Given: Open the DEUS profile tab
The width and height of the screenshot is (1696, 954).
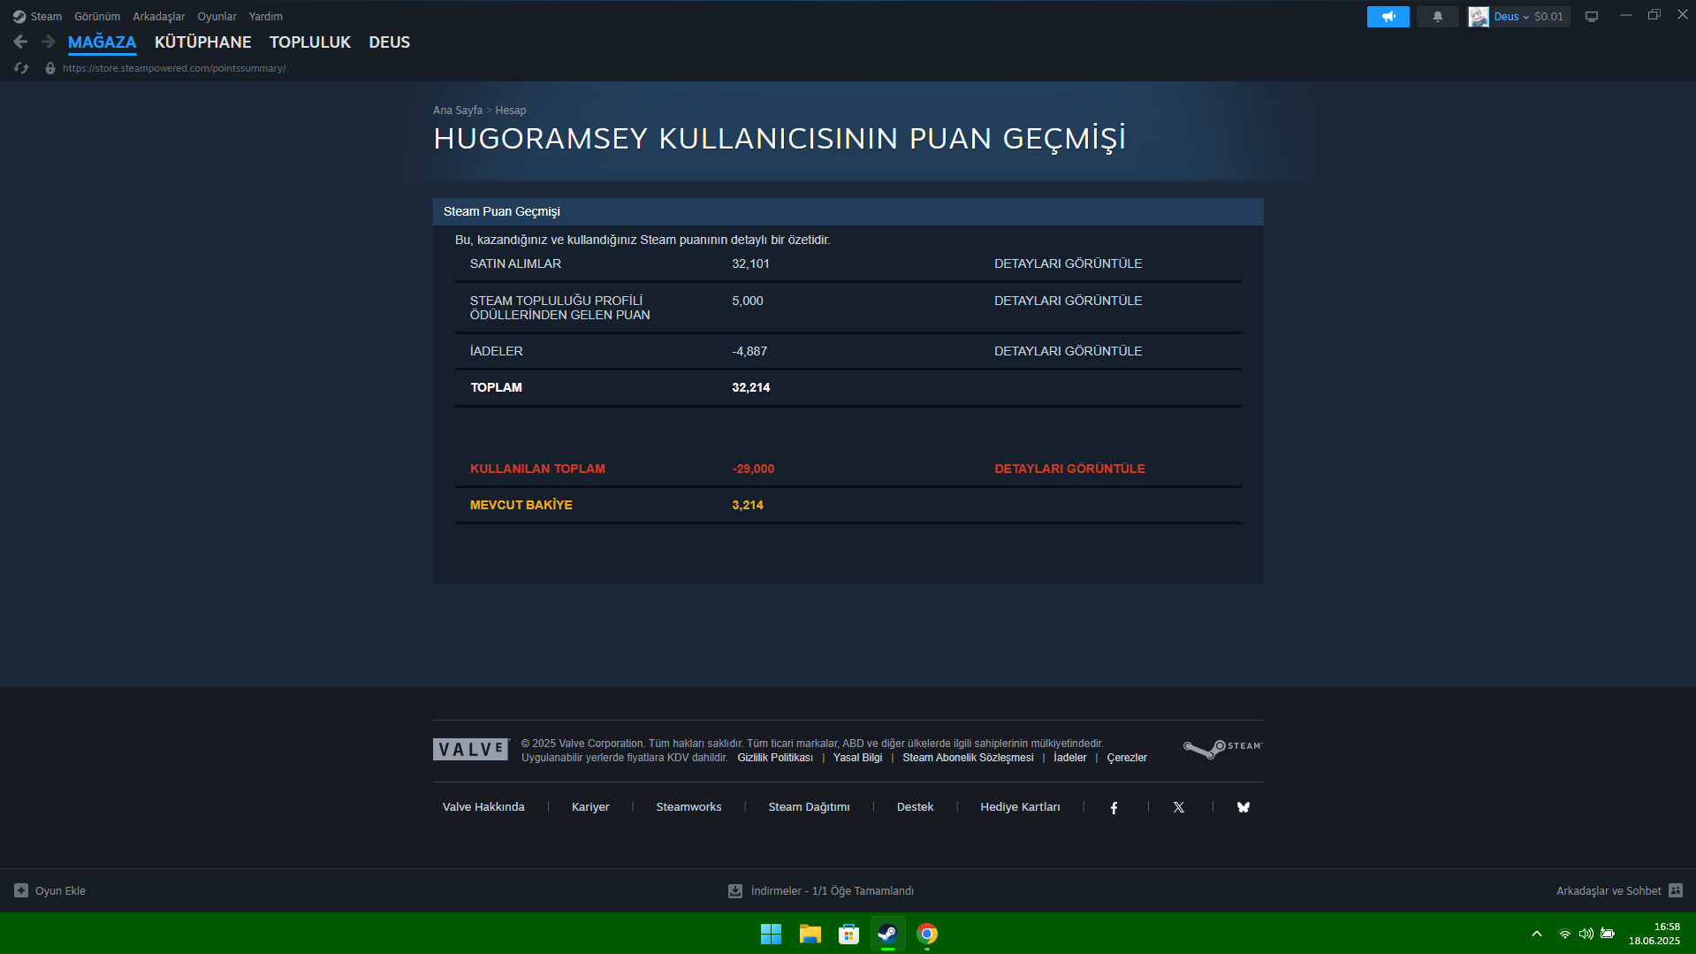Looking at the screenshot, I should (x=390, y=42).
